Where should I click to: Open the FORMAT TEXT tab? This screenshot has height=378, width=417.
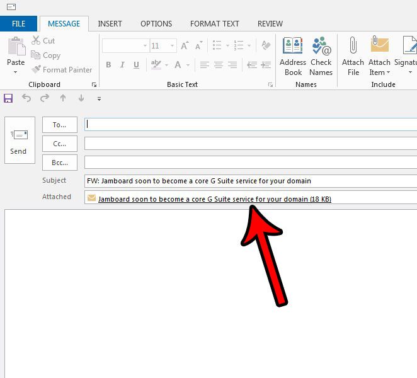click(214, 24)
